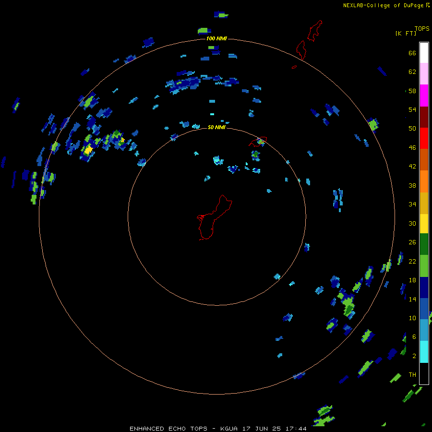Click the '54' legend value

point(412,109)
